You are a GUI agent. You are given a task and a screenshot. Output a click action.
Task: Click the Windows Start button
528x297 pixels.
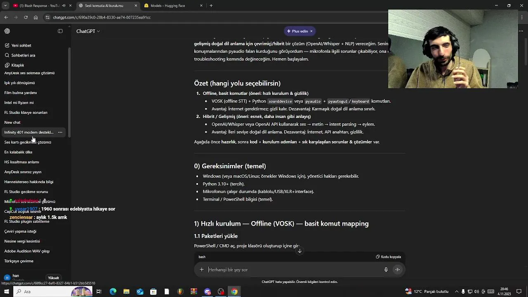coord(6,292)
